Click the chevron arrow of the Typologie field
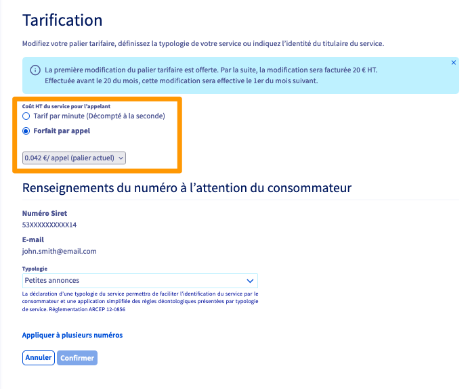Viewport: 468px width, 389px height. point(250,280)
